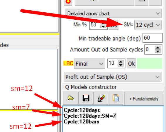The image size is (166, 132).
Task: Increase the LBC value of 10
Action: point(121,61)
